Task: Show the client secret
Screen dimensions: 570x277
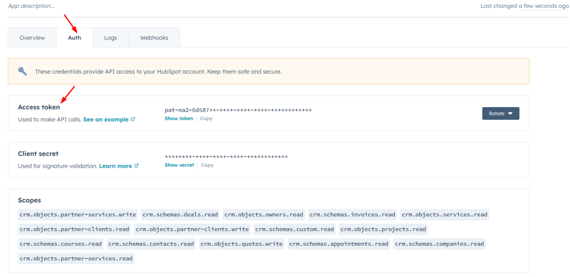Action: [x=179, y=165]
